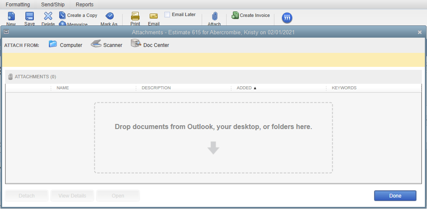Sort attachments by Description column
Screen dimensions: 427x209
156,88
